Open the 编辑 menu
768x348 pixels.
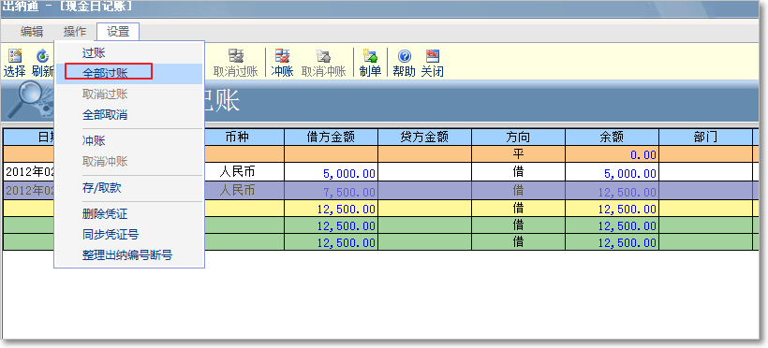pos(32,32)
